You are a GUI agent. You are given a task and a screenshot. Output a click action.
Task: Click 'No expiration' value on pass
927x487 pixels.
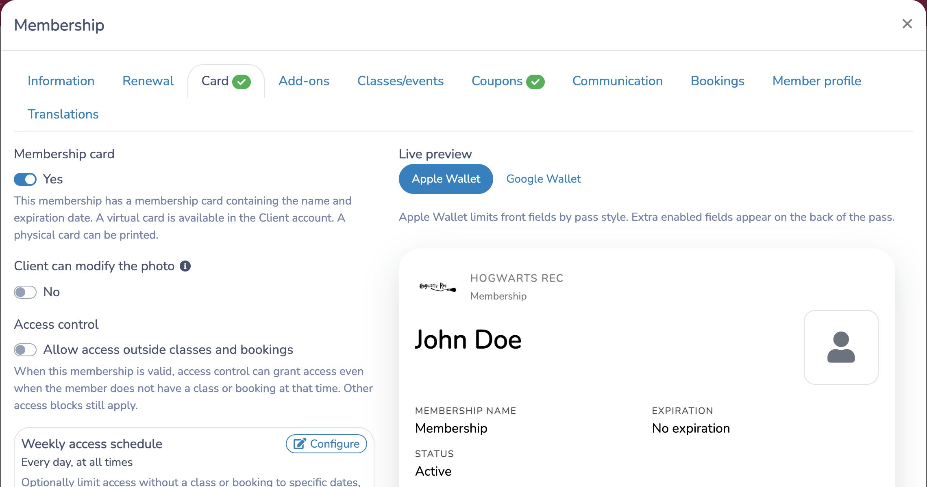(691, 428)
